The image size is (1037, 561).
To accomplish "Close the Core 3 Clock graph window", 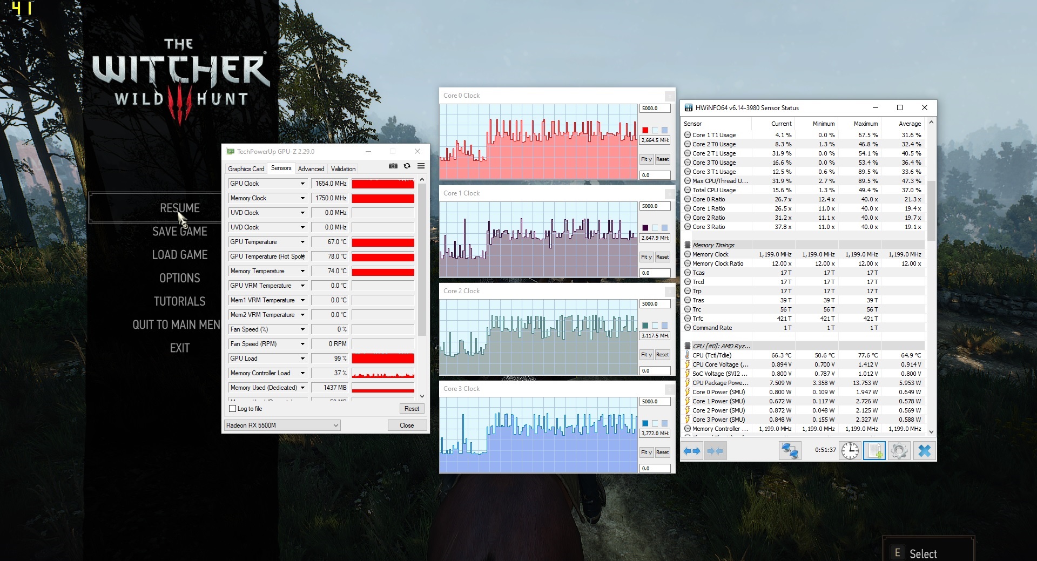I will (x=670, y=389).
